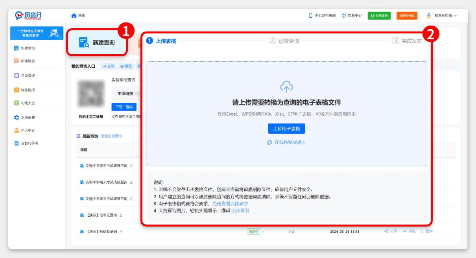Open 查询管理 from the sidebar
The width and height of the screenshot is (476, 258).
coord(26,75)
